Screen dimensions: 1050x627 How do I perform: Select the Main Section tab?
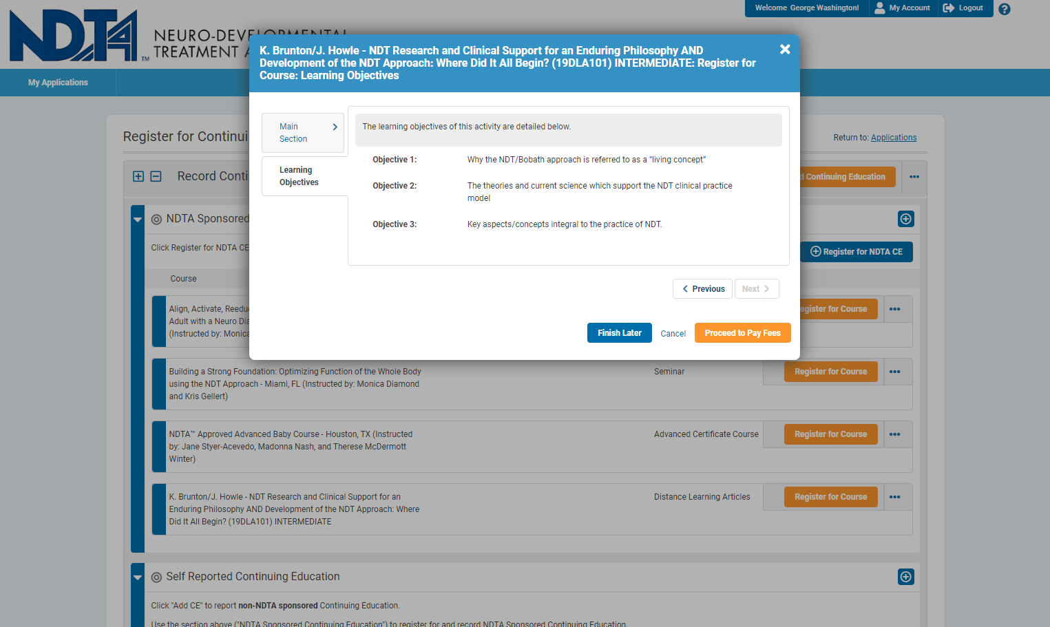(303, 133)
